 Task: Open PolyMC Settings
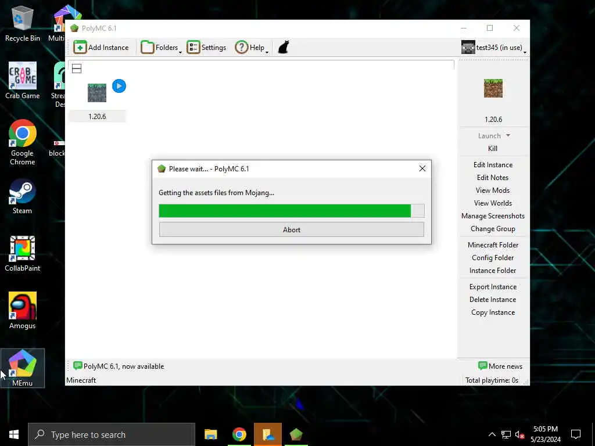(206, 48)
